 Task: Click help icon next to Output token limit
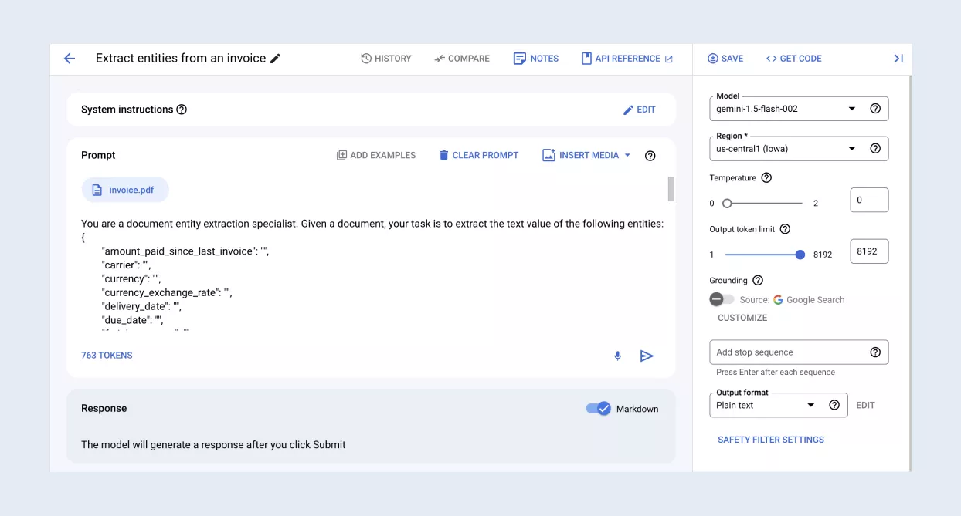[x=785, y=229]
